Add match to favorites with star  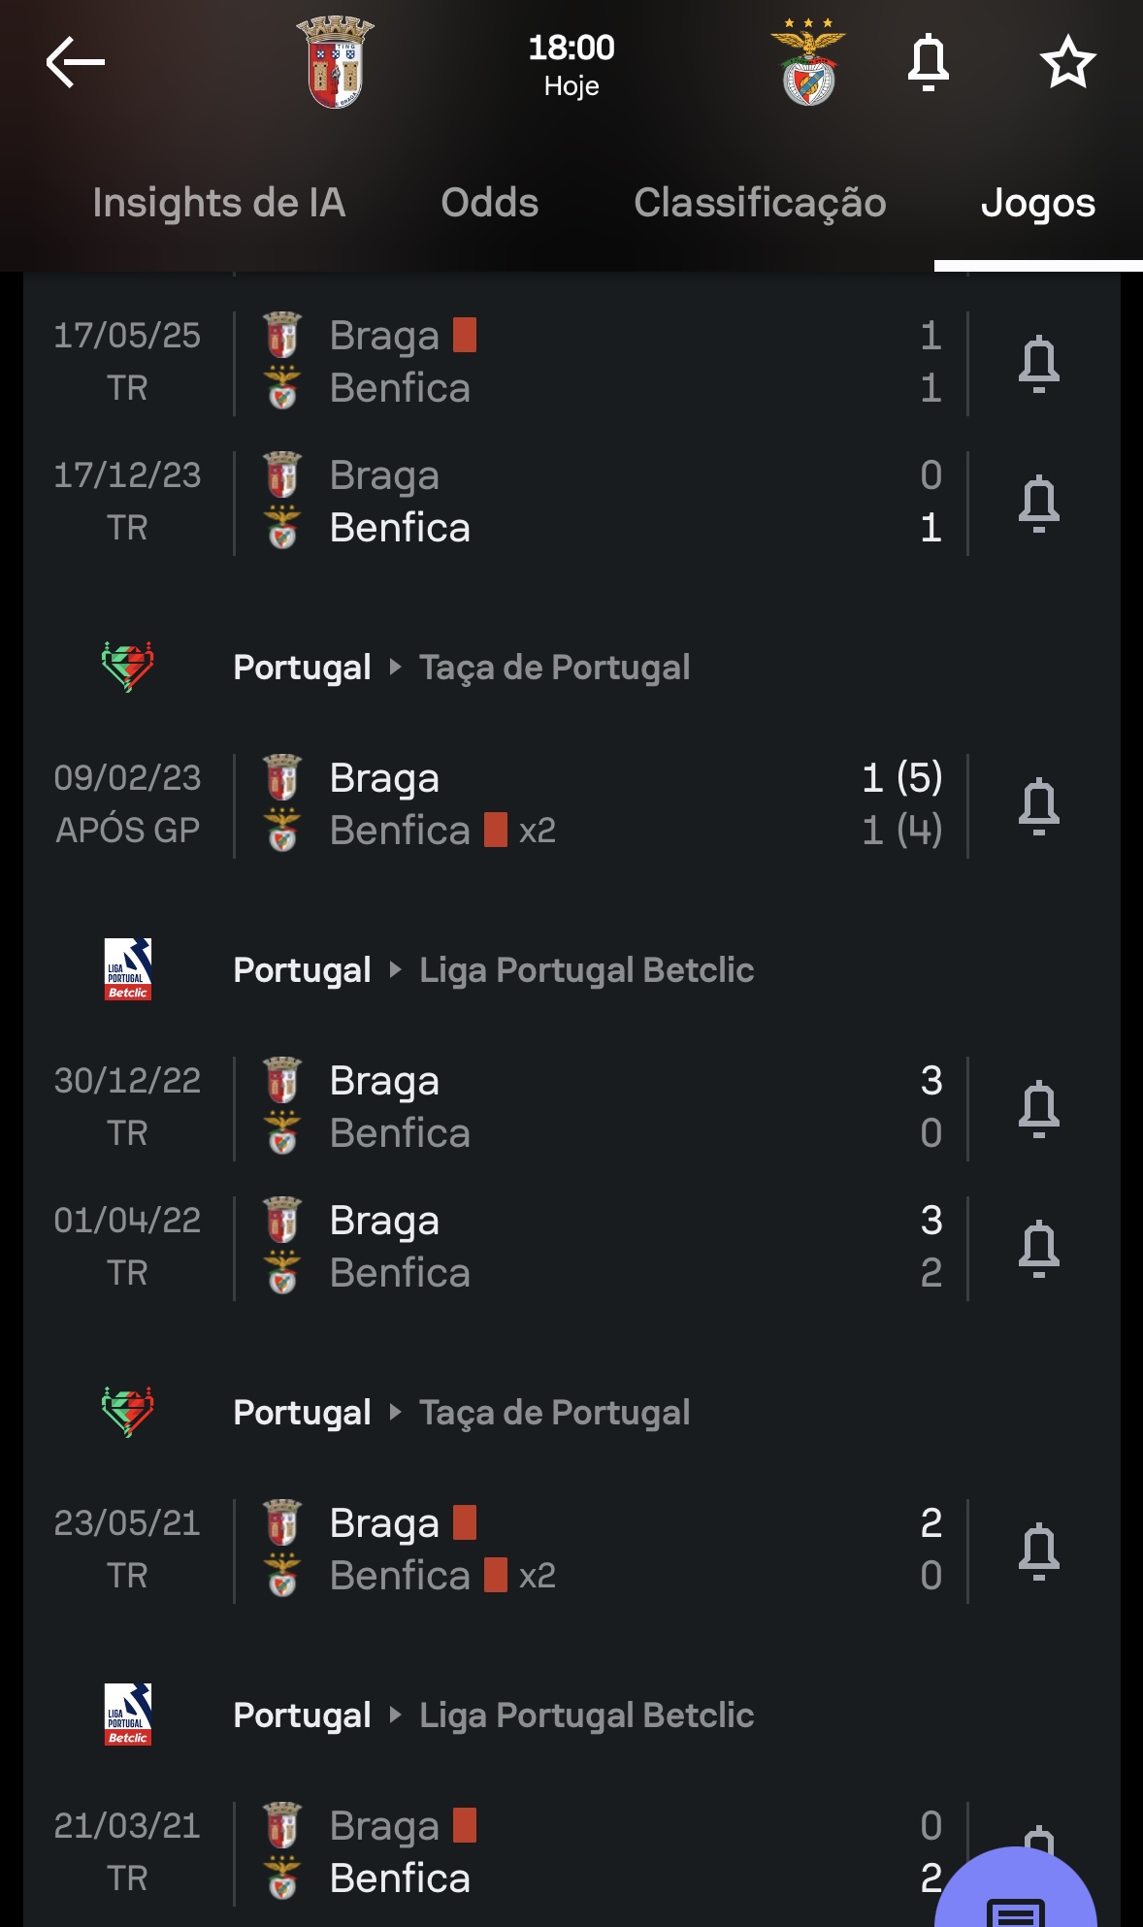(x=1067, y=63)
